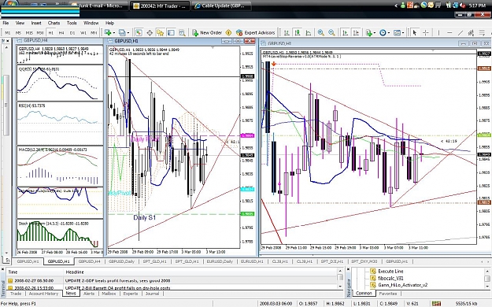Launch MetaEditor via yellow diamond icon
The width and height of the screenshot is (492, 307).
[229, 32]
